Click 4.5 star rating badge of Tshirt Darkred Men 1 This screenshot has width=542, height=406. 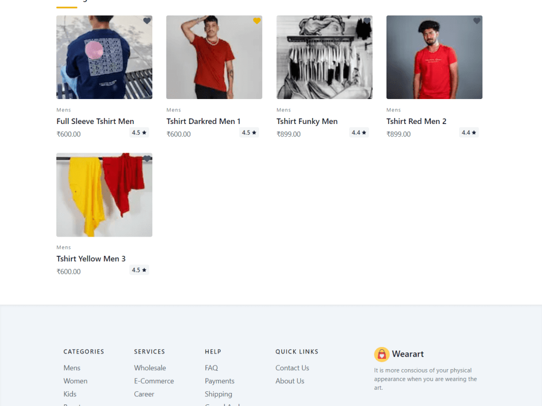point(249,133)
